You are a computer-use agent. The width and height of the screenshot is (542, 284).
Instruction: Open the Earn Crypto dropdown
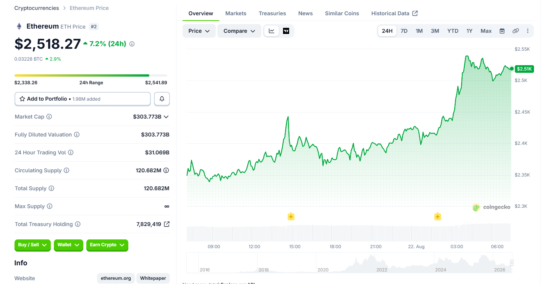tap(107, 245)
